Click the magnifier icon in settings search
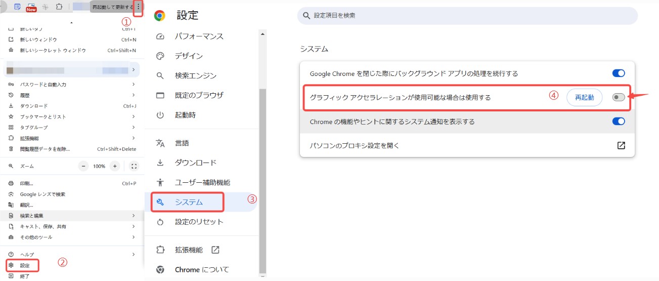 [x=306, y=16]
